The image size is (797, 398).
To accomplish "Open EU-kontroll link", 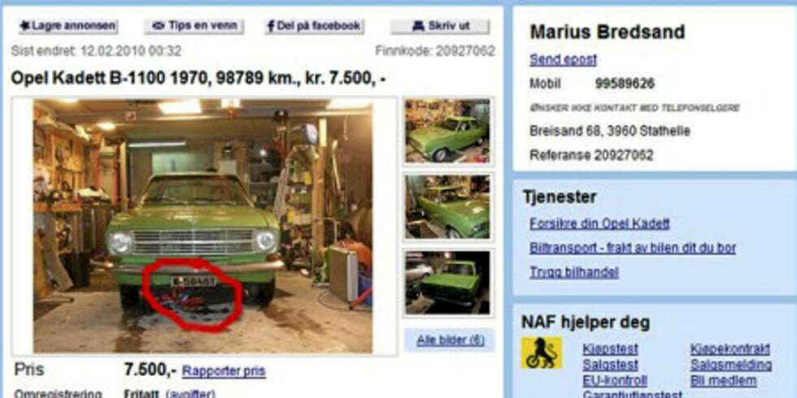I will (x=615, y=380).
